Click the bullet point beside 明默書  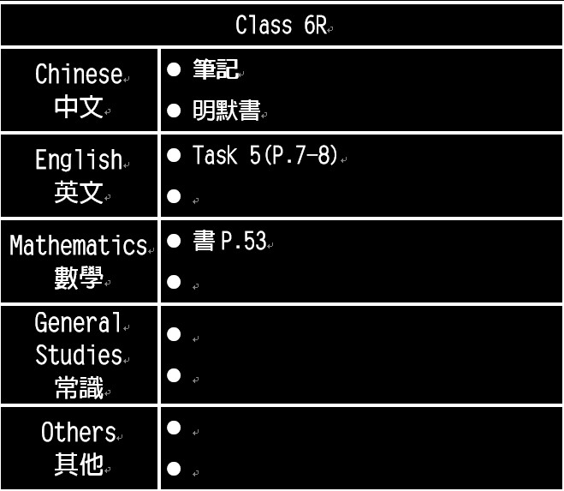[174, 111]
